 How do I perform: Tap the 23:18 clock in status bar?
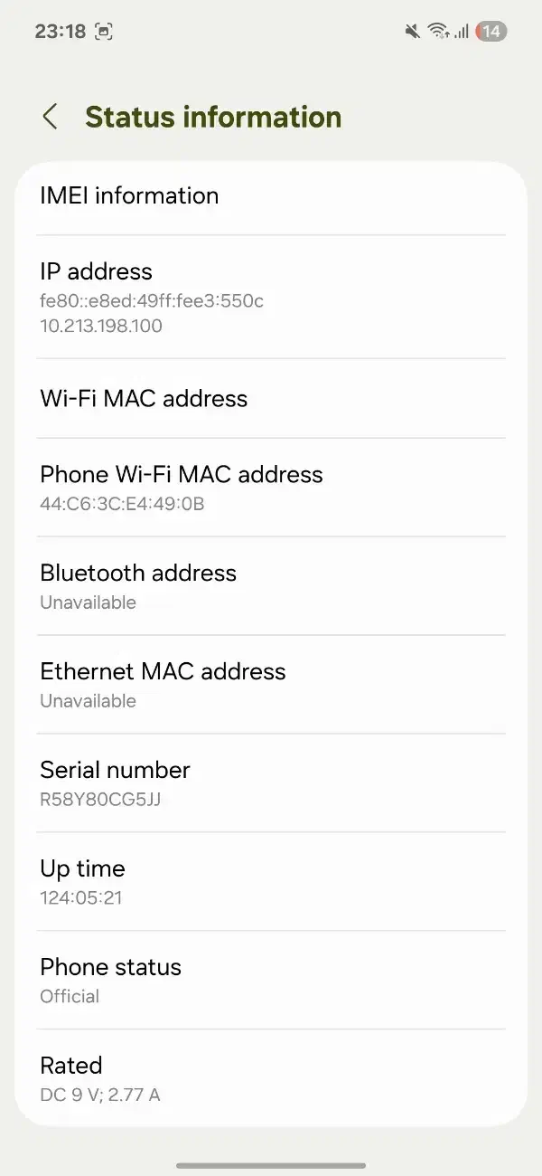61,32
